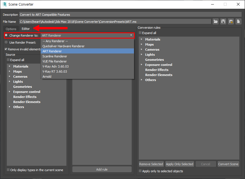Screen dimensions: 245x179
Task: Select Render Elements in Source tree
Action: 27,102
